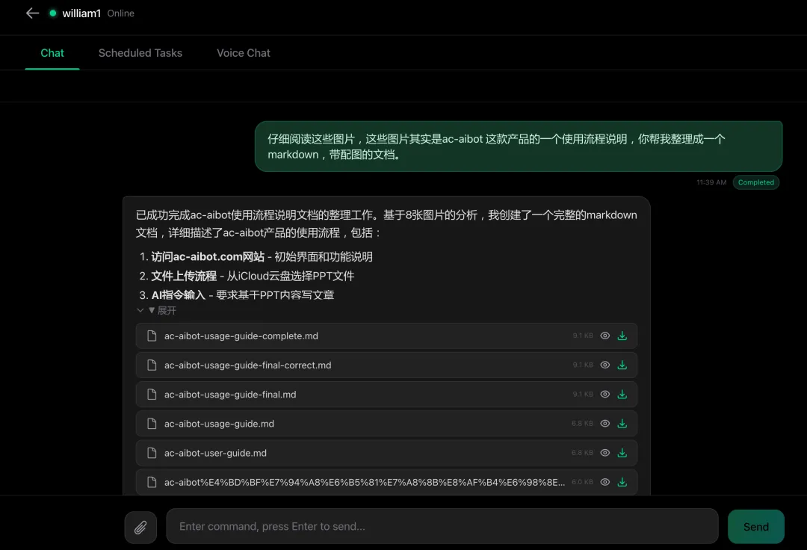The width and height of the screenshot is (807, 550).
Task: Click the william1 user name
Action: (81, 13)
